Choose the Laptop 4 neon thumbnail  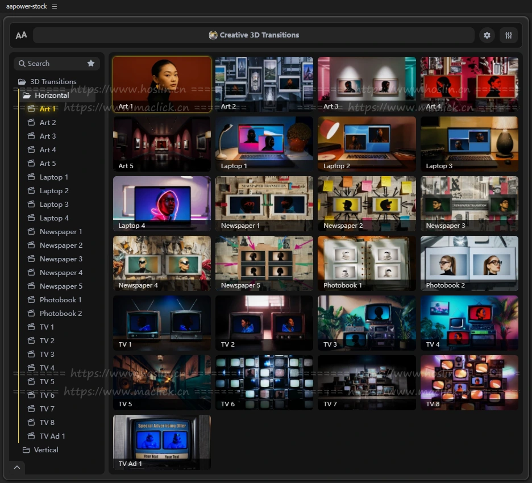(162, 203)
